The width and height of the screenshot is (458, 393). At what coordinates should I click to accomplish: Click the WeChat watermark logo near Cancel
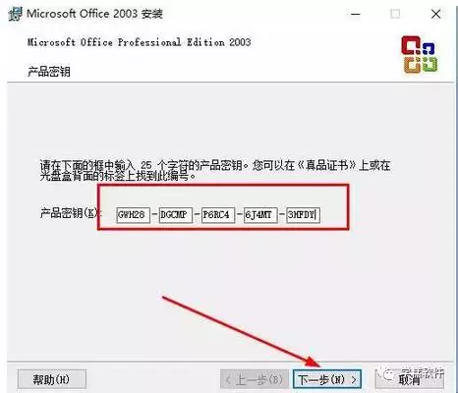[x=389, y=374]
